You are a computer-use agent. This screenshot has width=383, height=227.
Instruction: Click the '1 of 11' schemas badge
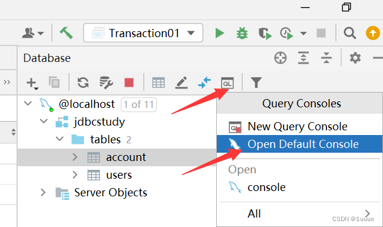pos(138,104)
